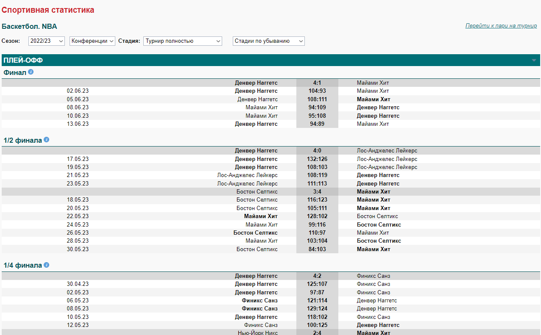Screen dimensions: 541x335
Task: Click the ПЛЕЙ-ОФФ section header
Action: 270,60
